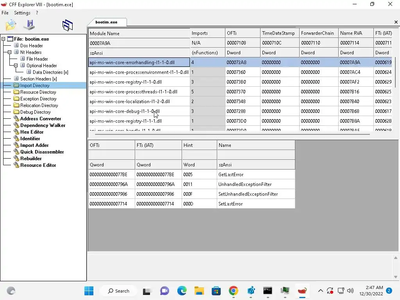Open the Microsoft Store from the taskbar
This screenshot has width=400, height=300.
[x=216, y=291]
